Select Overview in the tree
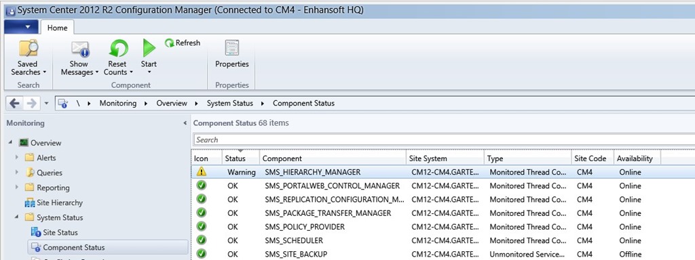 coord(45,143)
